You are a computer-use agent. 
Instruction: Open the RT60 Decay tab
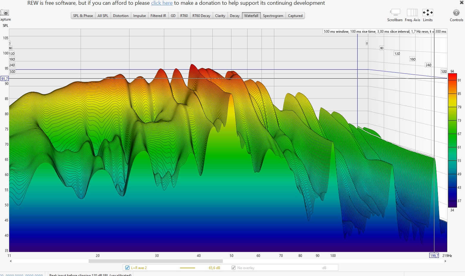[x=201, y=16]
